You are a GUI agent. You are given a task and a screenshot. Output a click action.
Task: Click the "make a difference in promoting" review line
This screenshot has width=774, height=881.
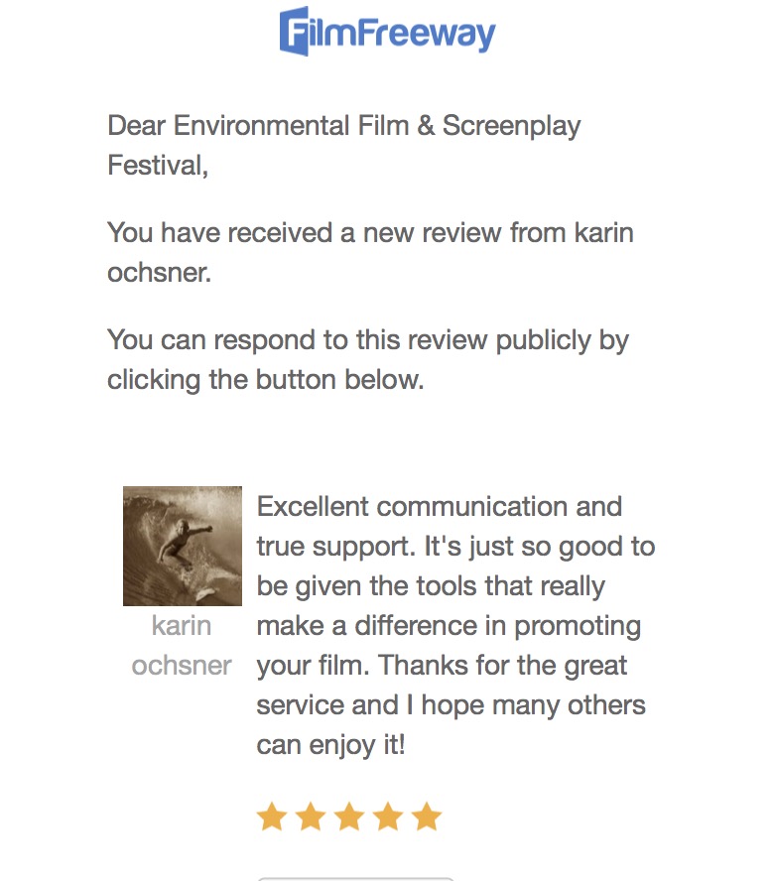[449, 626]
